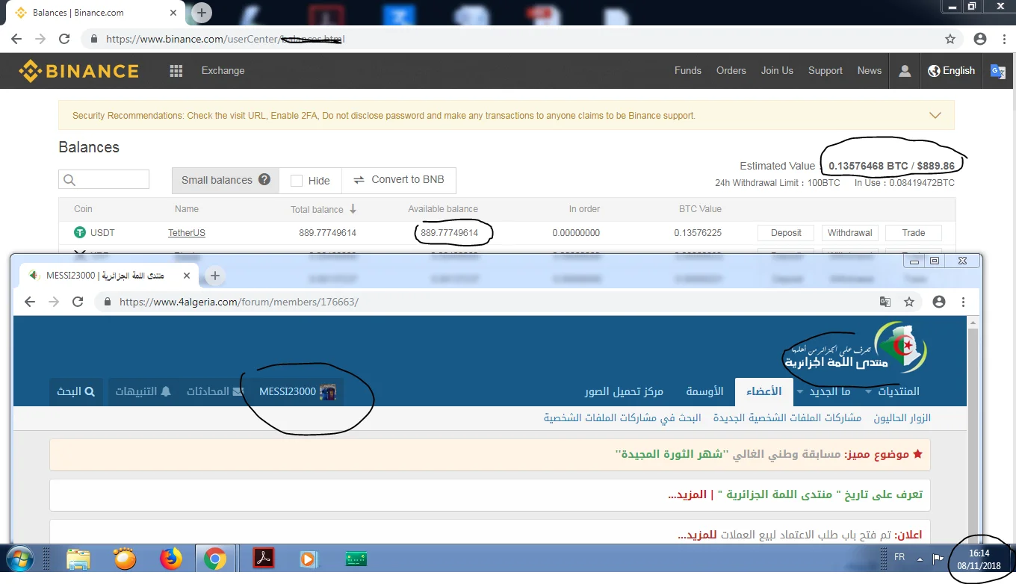The height and width of the screenshot is (584, 1016).
Task: Click the balances coin search field
Action: click(x=104, y=180)
